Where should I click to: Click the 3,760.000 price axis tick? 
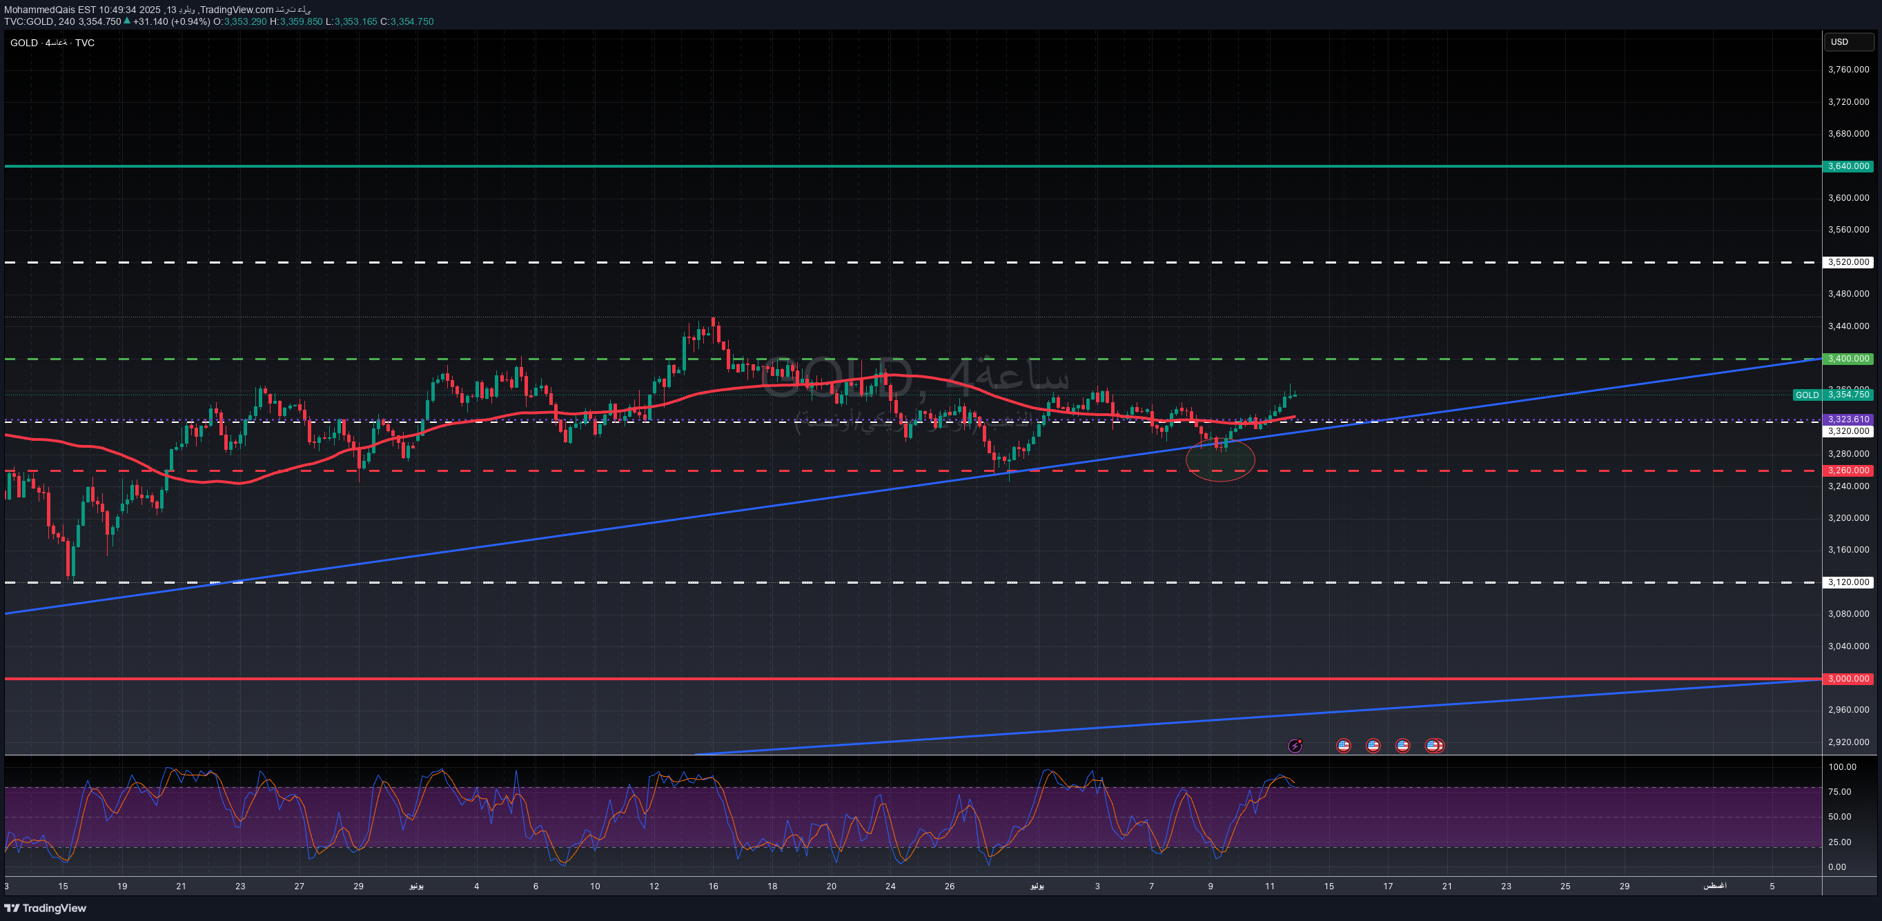click(x=1848, y=70)
